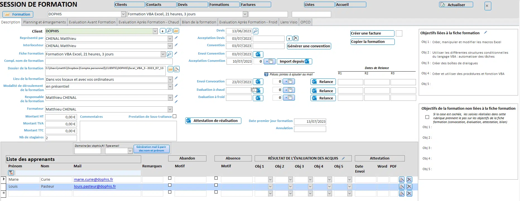This screenshot has width=520, height=201.
Task: Tick the Abandon checkbox for Louis Pasteur
Action: point(170,185)
